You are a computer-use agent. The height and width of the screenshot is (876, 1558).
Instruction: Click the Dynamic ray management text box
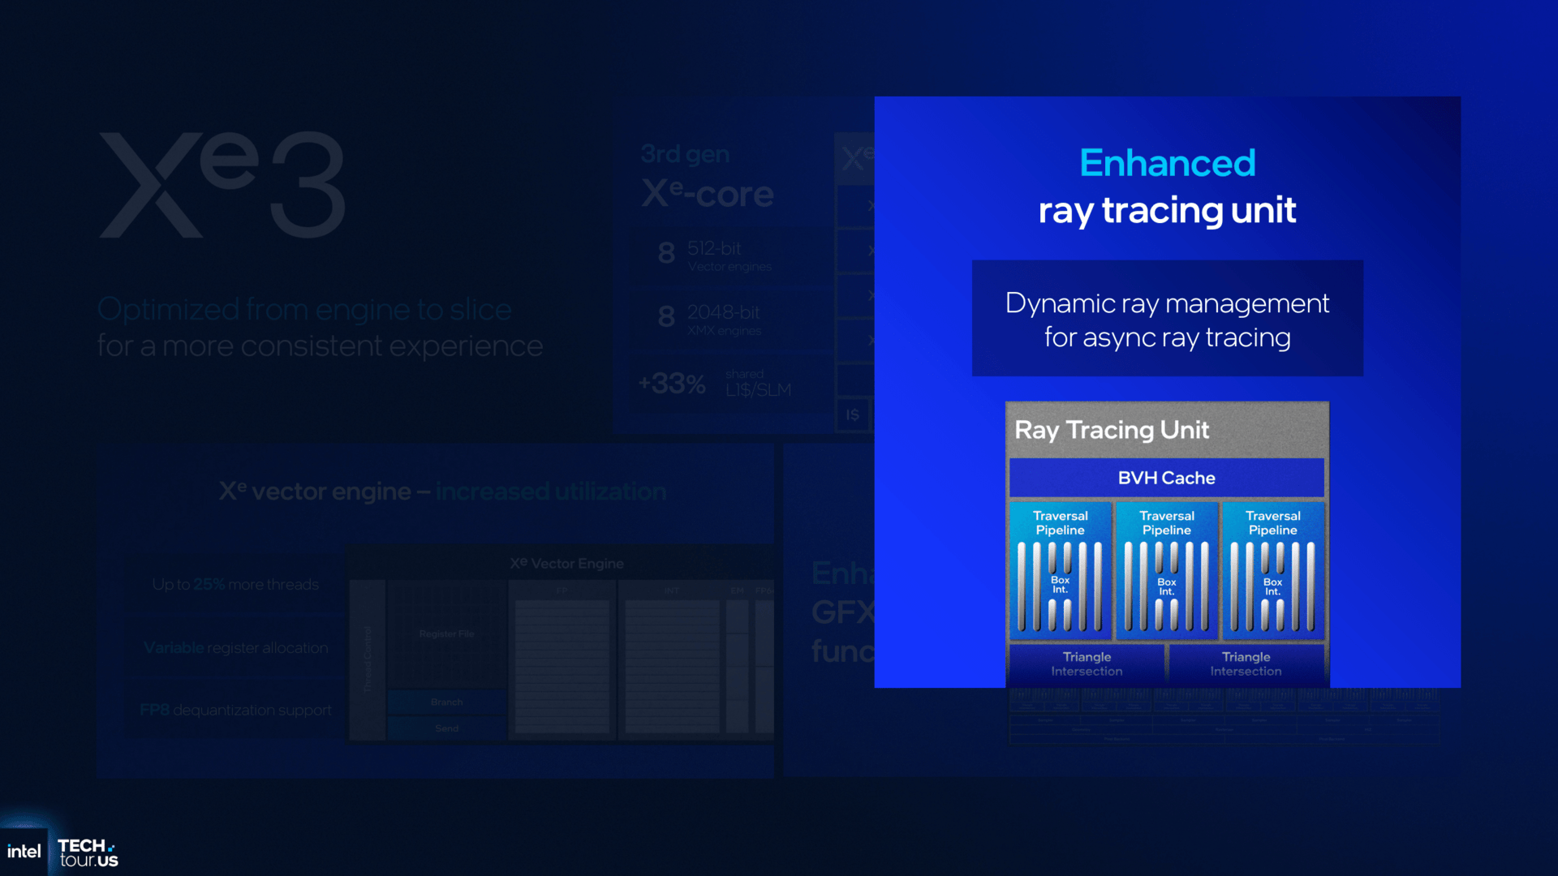(x=1167, y=320)
